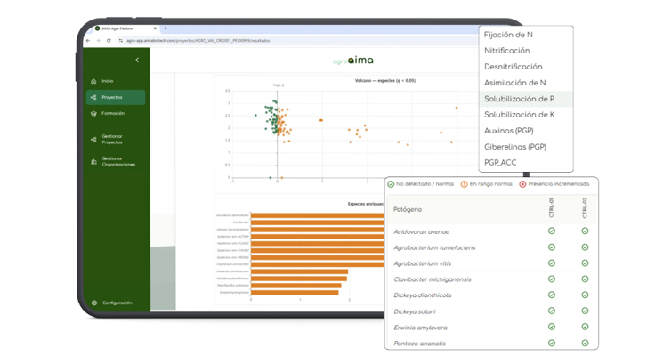Open the Inicio home page
Viewport: 647px width, 364px height.
click(x=116, y=81)
